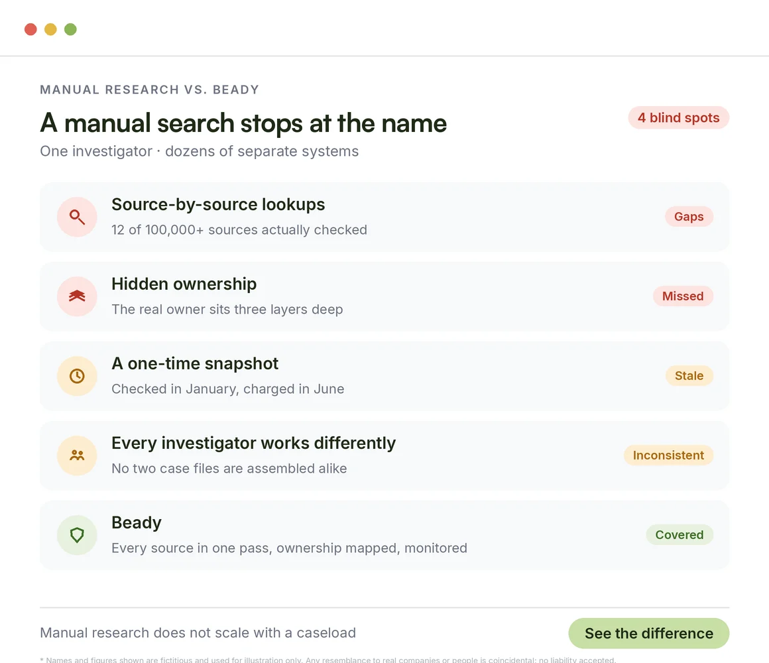769x663 pixels.
Task: Select the Hidden ownership heading
Action: tap(184, 284)
